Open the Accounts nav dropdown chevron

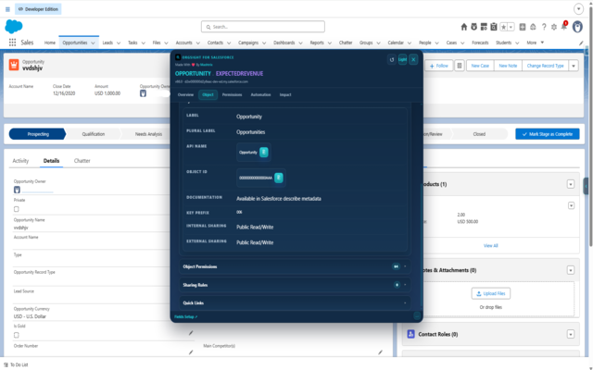tap(197, 43)
